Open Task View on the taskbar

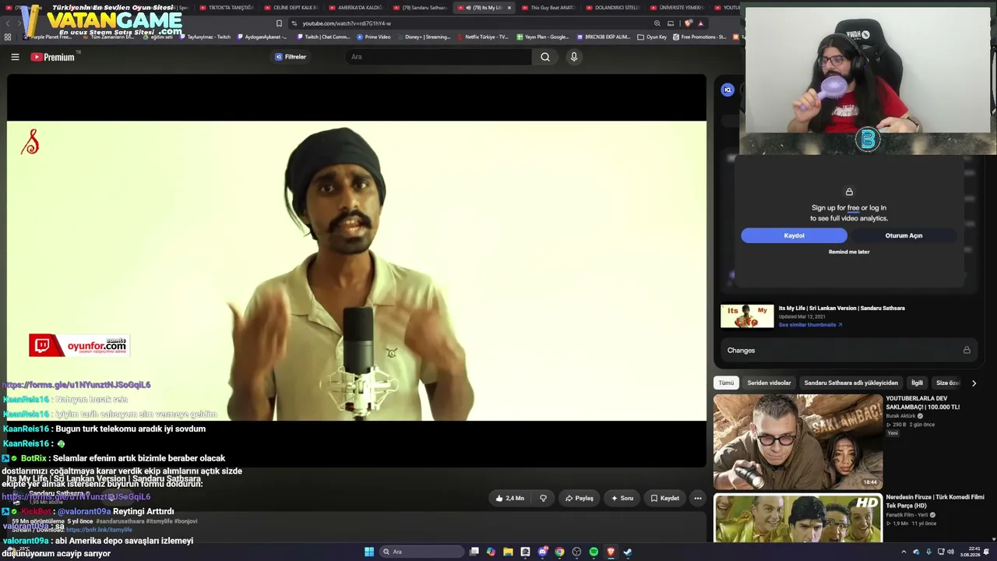click(x=474, y=552)
